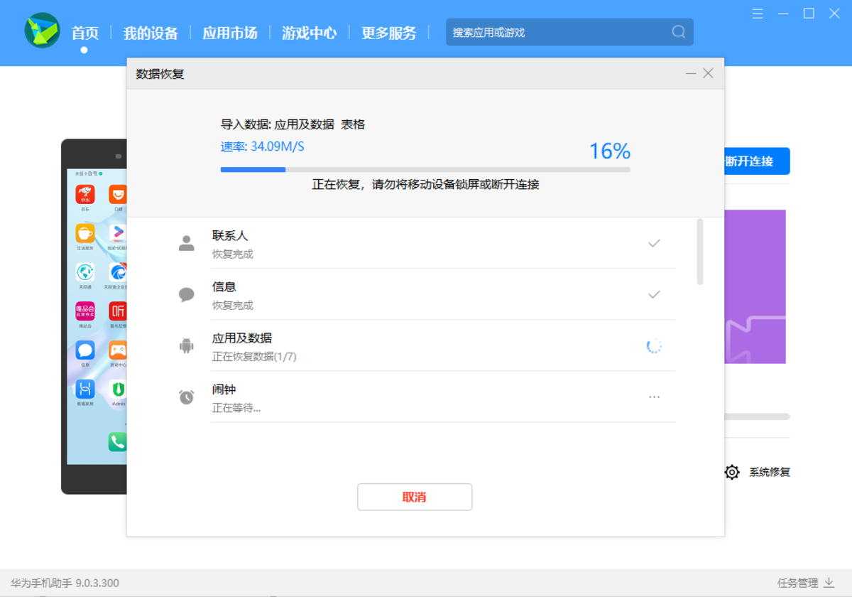Open 系统修复 using the gear icon
Image resolution: width=852 pixels, height=597 pixels.
[x=731, y=472]
